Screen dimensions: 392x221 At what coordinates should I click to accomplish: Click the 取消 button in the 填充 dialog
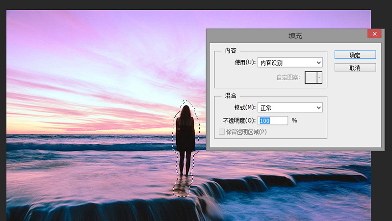pos(355,68)
